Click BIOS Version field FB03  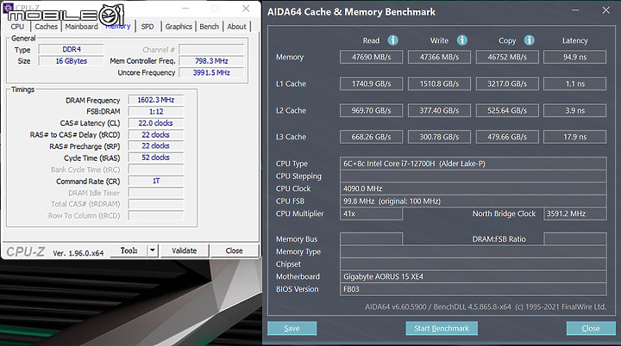pyautogui.click(x=474, y=289)
